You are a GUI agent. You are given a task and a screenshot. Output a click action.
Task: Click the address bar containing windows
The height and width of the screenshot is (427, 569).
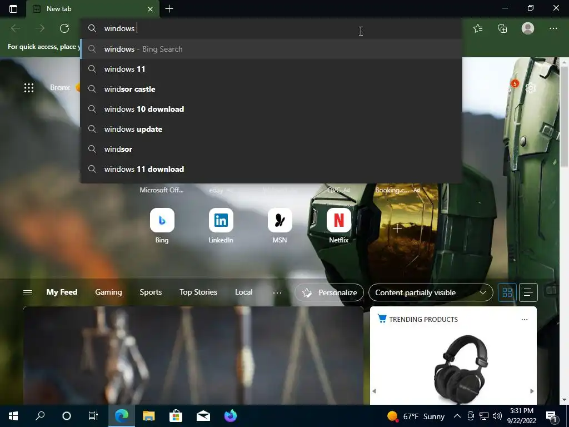tap(271, 28)
